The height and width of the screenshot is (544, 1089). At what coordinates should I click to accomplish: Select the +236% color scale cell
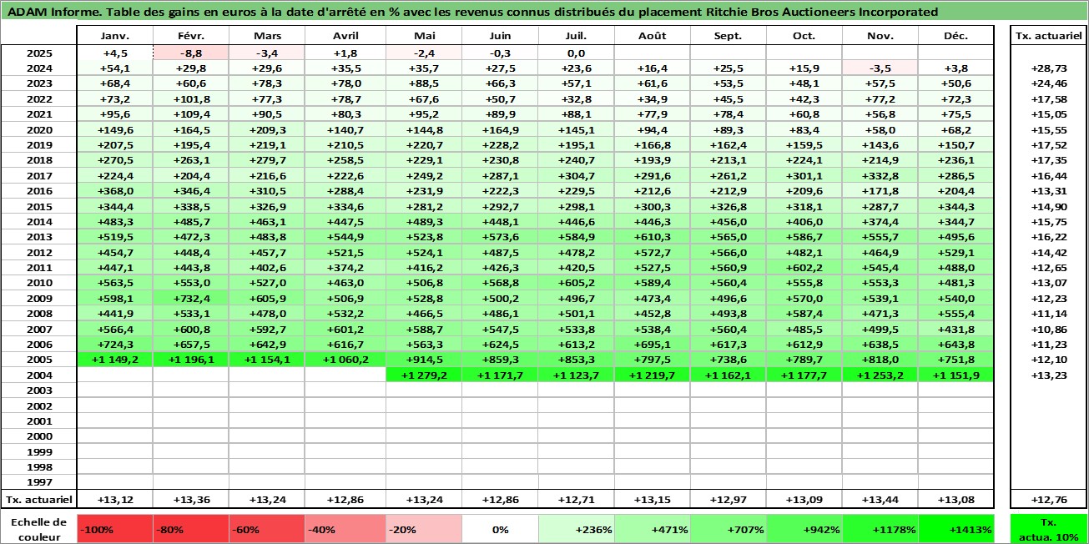[x=577, y=529]
